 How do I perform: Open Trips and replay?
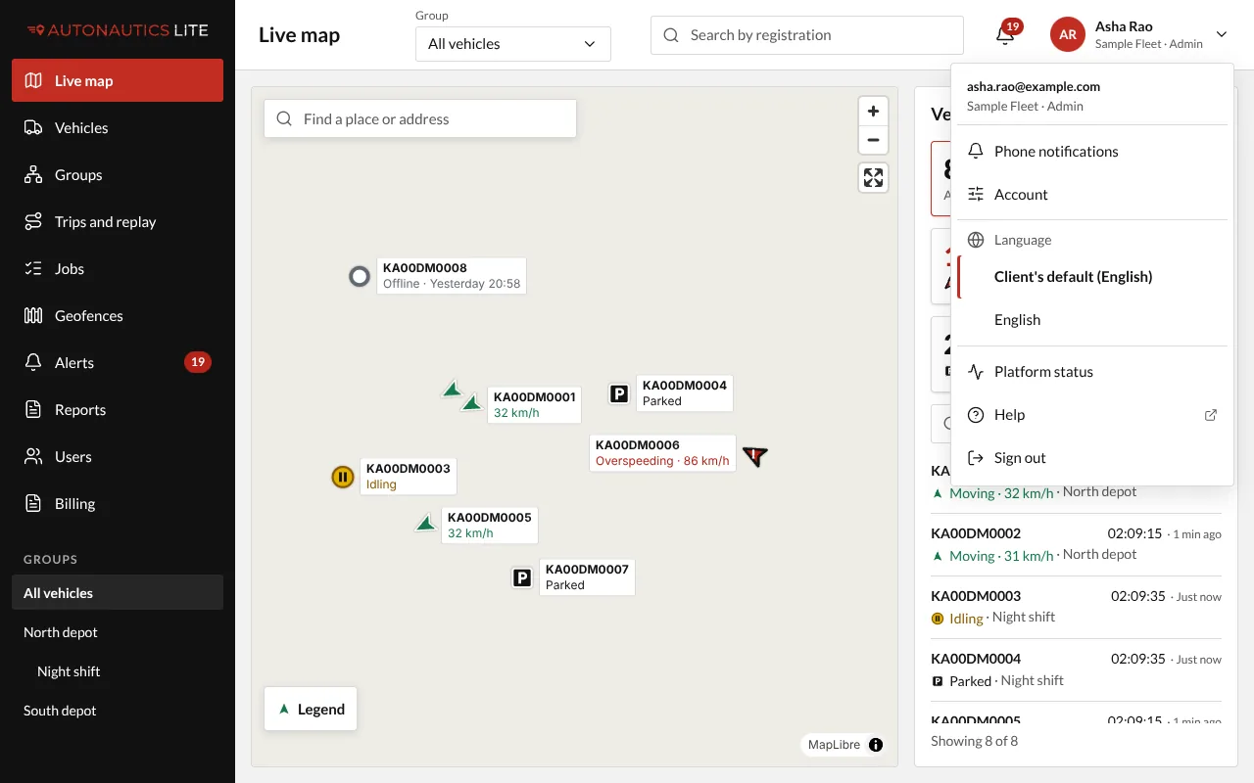click(x=118, y=221)
